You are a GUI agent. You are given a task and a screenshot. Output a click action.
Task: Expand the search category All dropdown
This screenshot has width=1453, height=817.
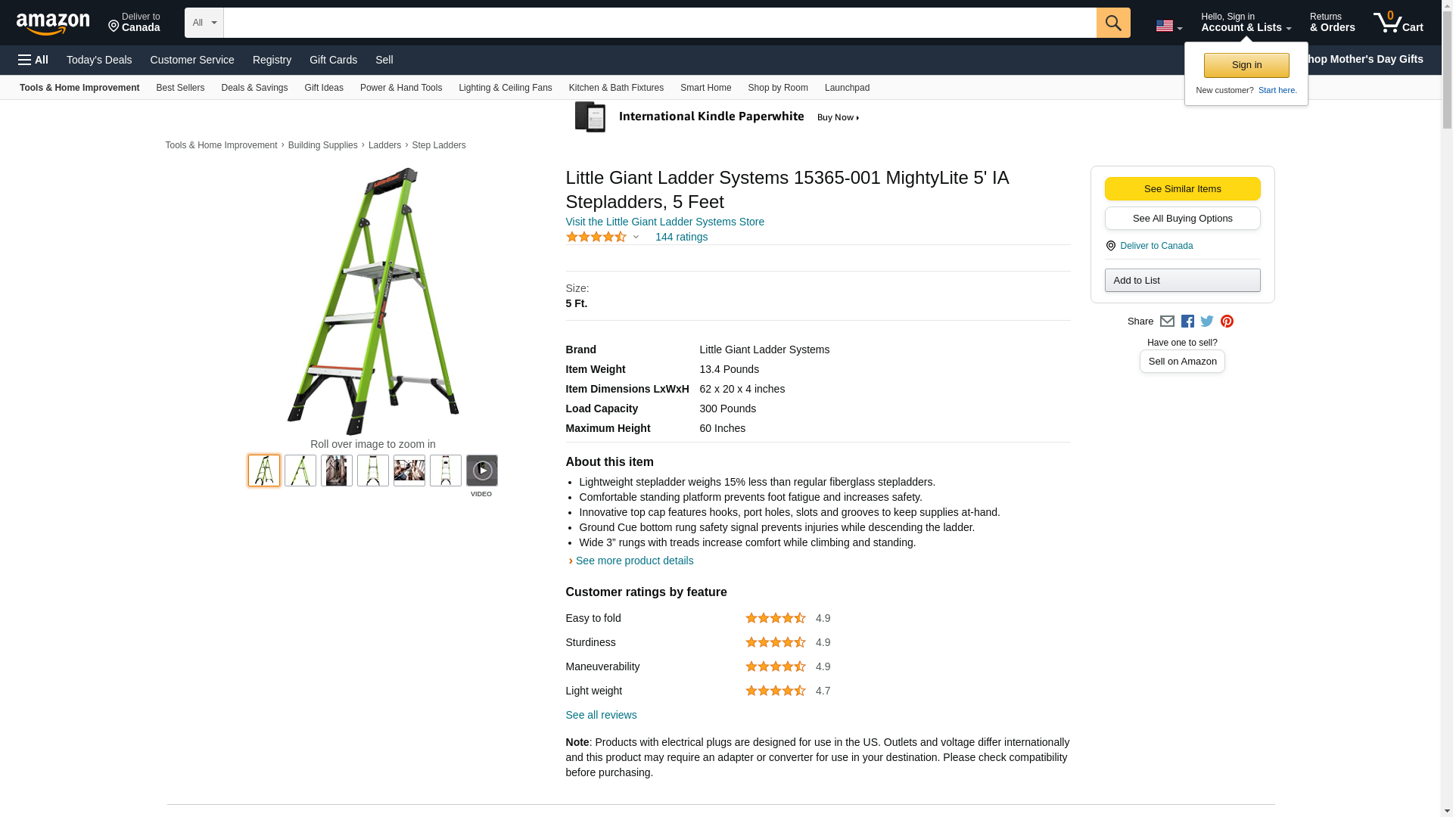(204, 23)
